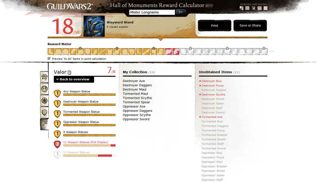This screenshot has height=189, width=321.
Task: Select Destroyer Axe in My Collection
Action: coord(134,81)
